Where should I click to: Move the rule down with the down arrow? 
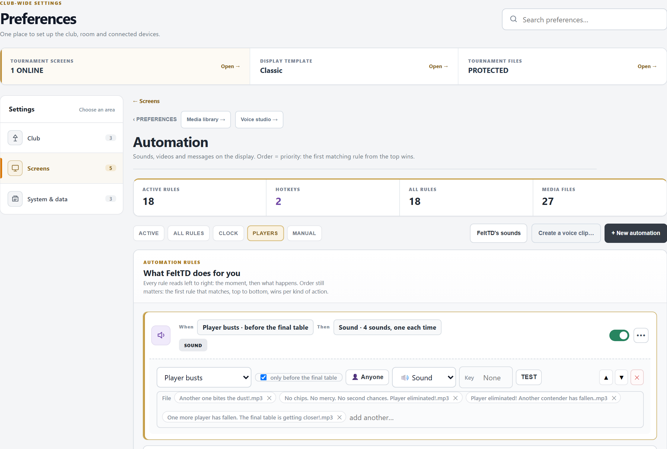(621, 377)
